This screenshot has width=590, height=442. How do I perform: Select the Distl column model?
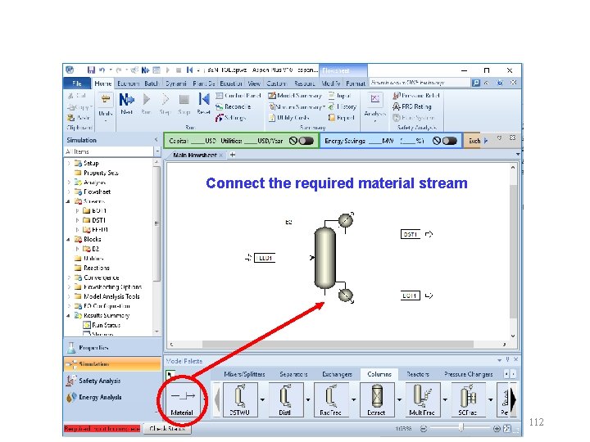point(285,399)
